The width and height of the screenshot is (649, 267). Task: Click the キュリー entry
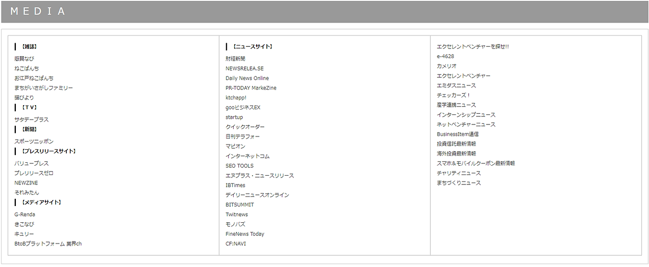click(24, 234)
